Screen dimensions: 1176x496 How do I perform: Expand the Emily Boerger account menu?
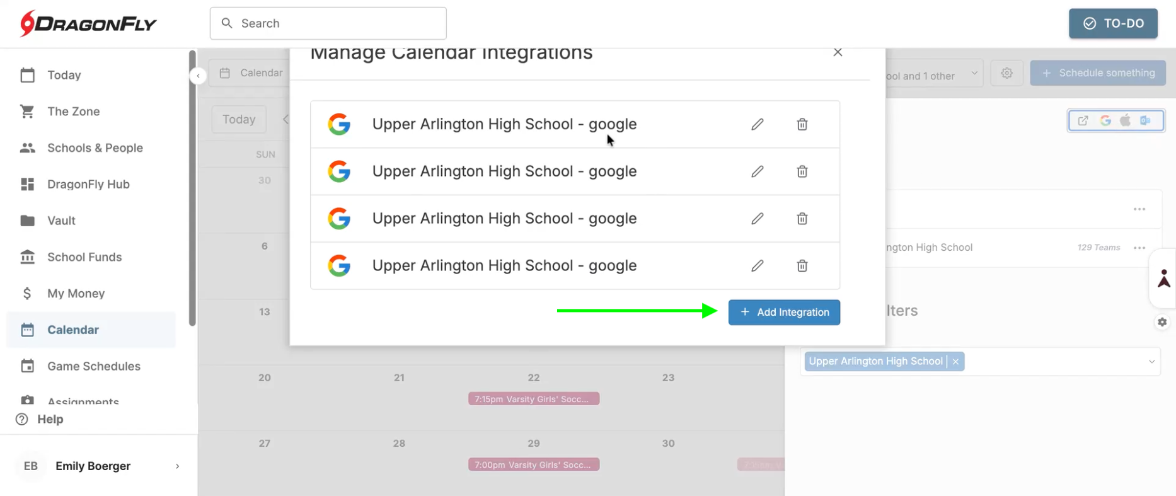(x=177, y=466)
